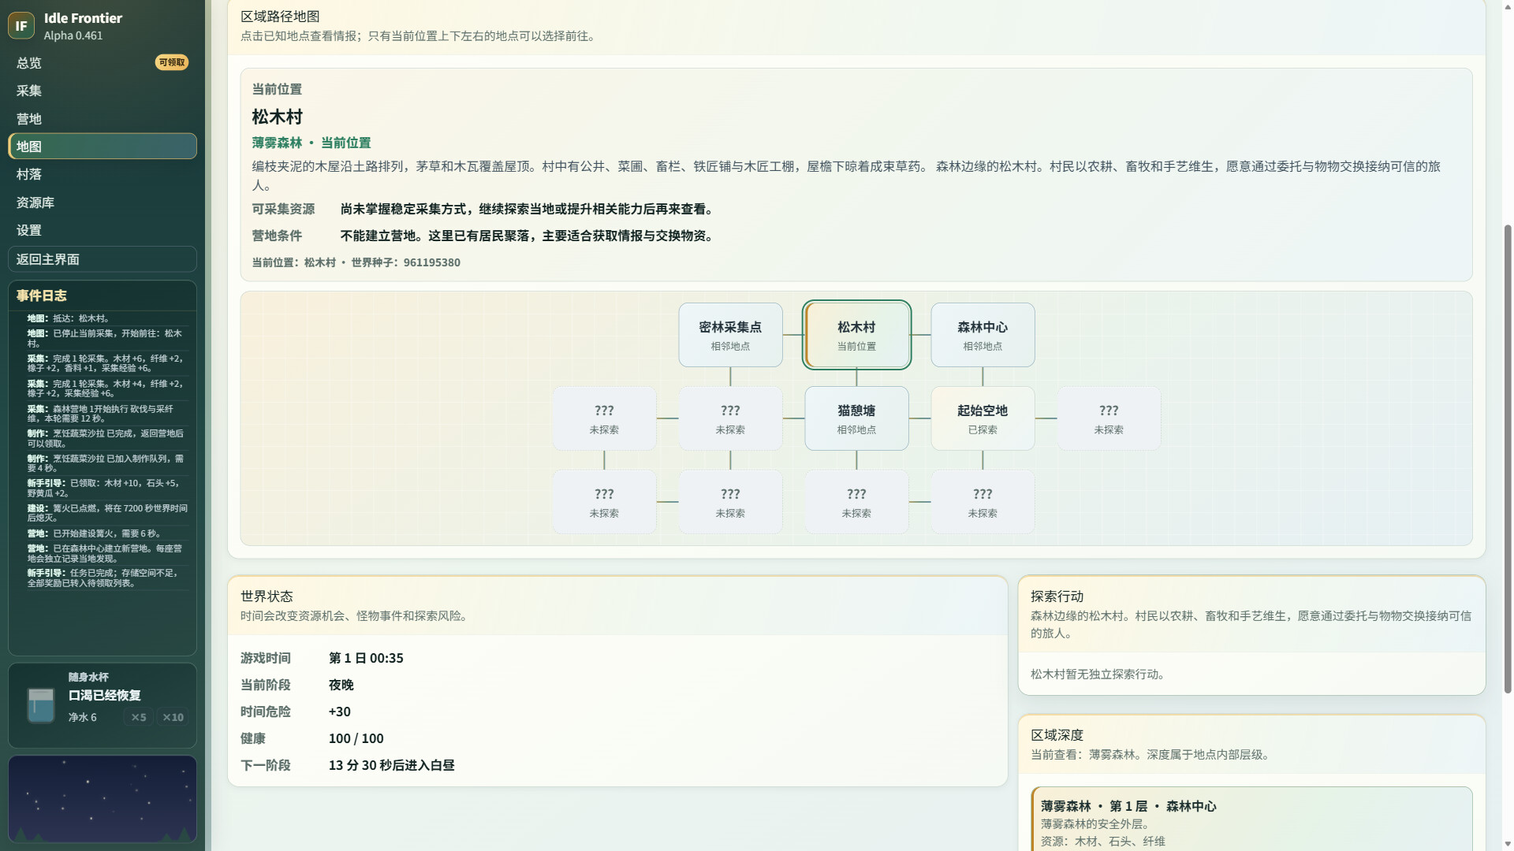Select the 密林采集点 map node

730,335
